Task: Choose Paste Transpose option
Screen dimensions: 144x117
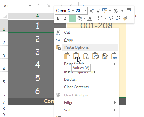Action: pos(95,56)
